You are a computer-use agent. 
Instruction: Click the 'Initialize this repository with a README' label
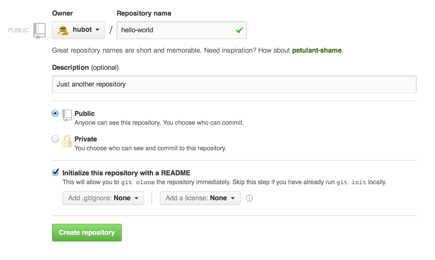coord(126,173)
